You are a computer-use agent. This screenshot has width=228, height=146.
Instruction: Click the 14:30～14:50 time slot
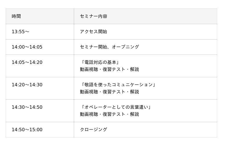(27, 107)
